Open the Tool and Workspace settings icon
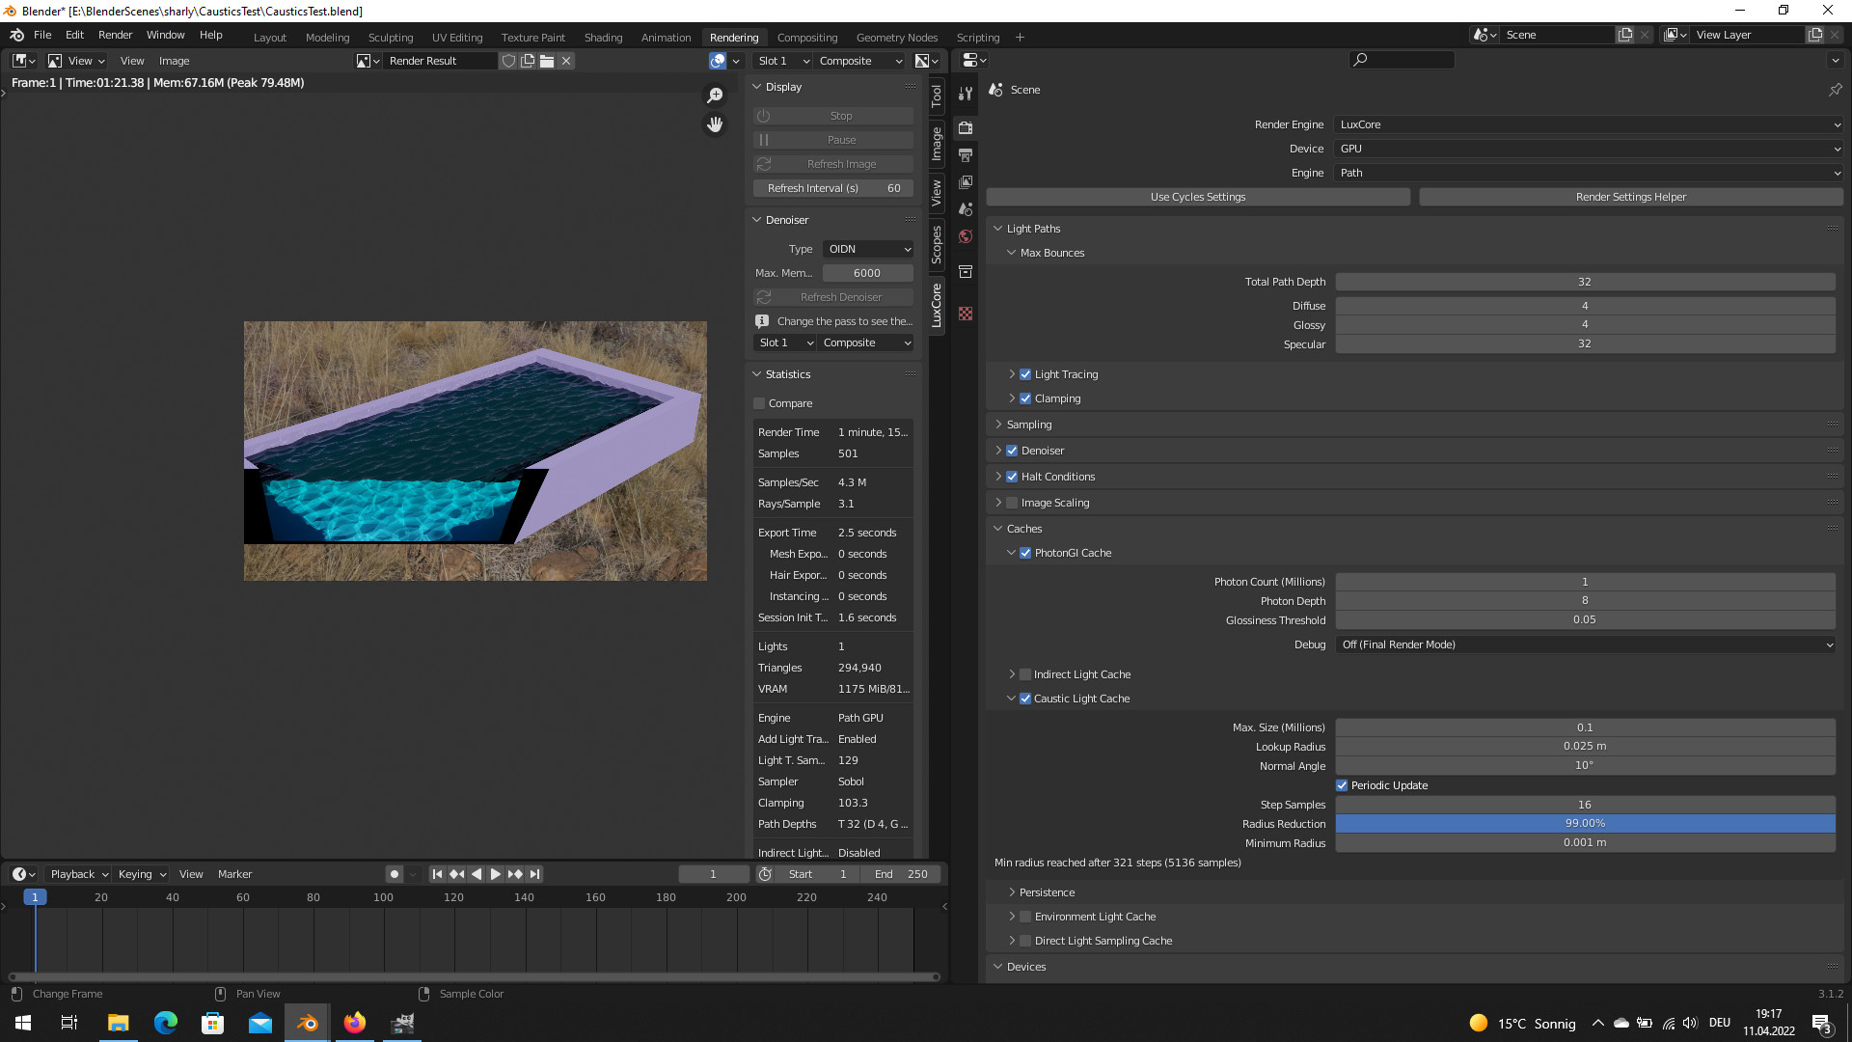1852x1042 pixels. (x=966, y=94)
